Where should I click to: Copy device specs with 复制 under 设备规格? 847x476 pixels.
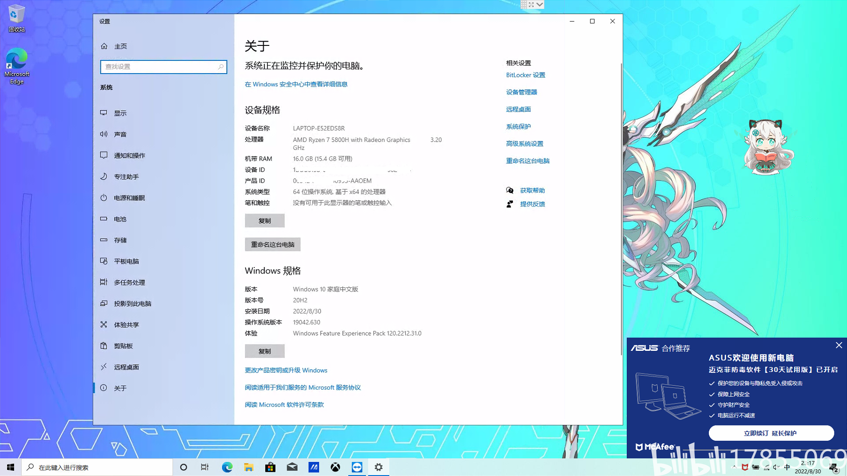(x=265, y=221)
